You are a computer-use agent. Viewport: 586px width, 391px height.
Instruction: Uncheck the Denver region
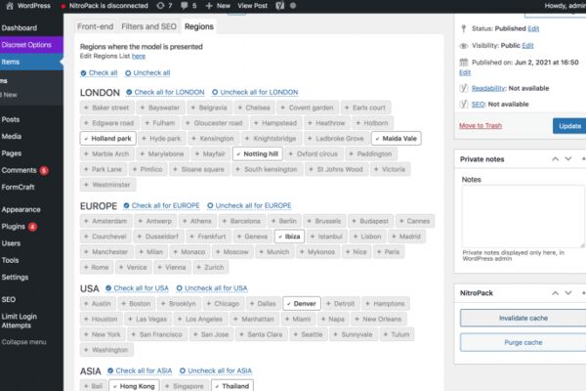302,304
